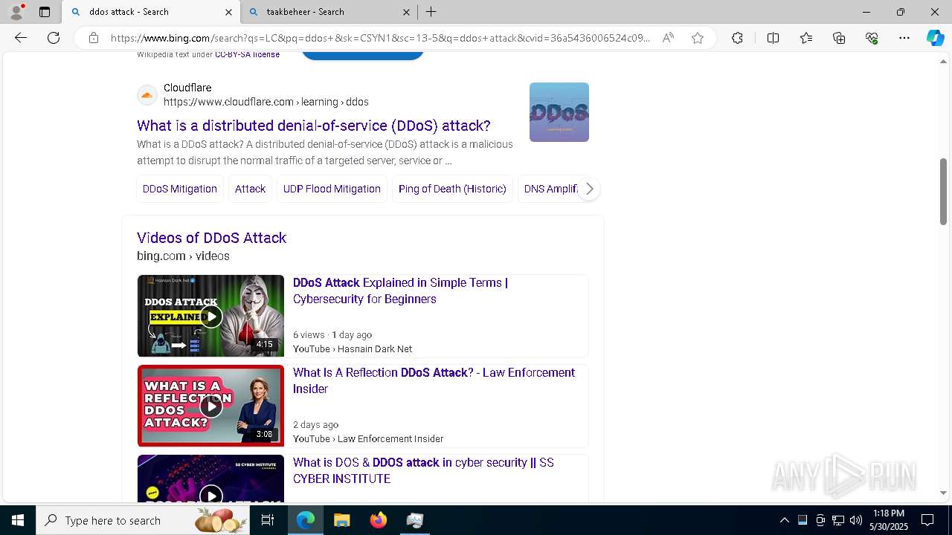Reload the page with Refresh icon
This screenshot has width=952, height=535.
tap(54, 38)
